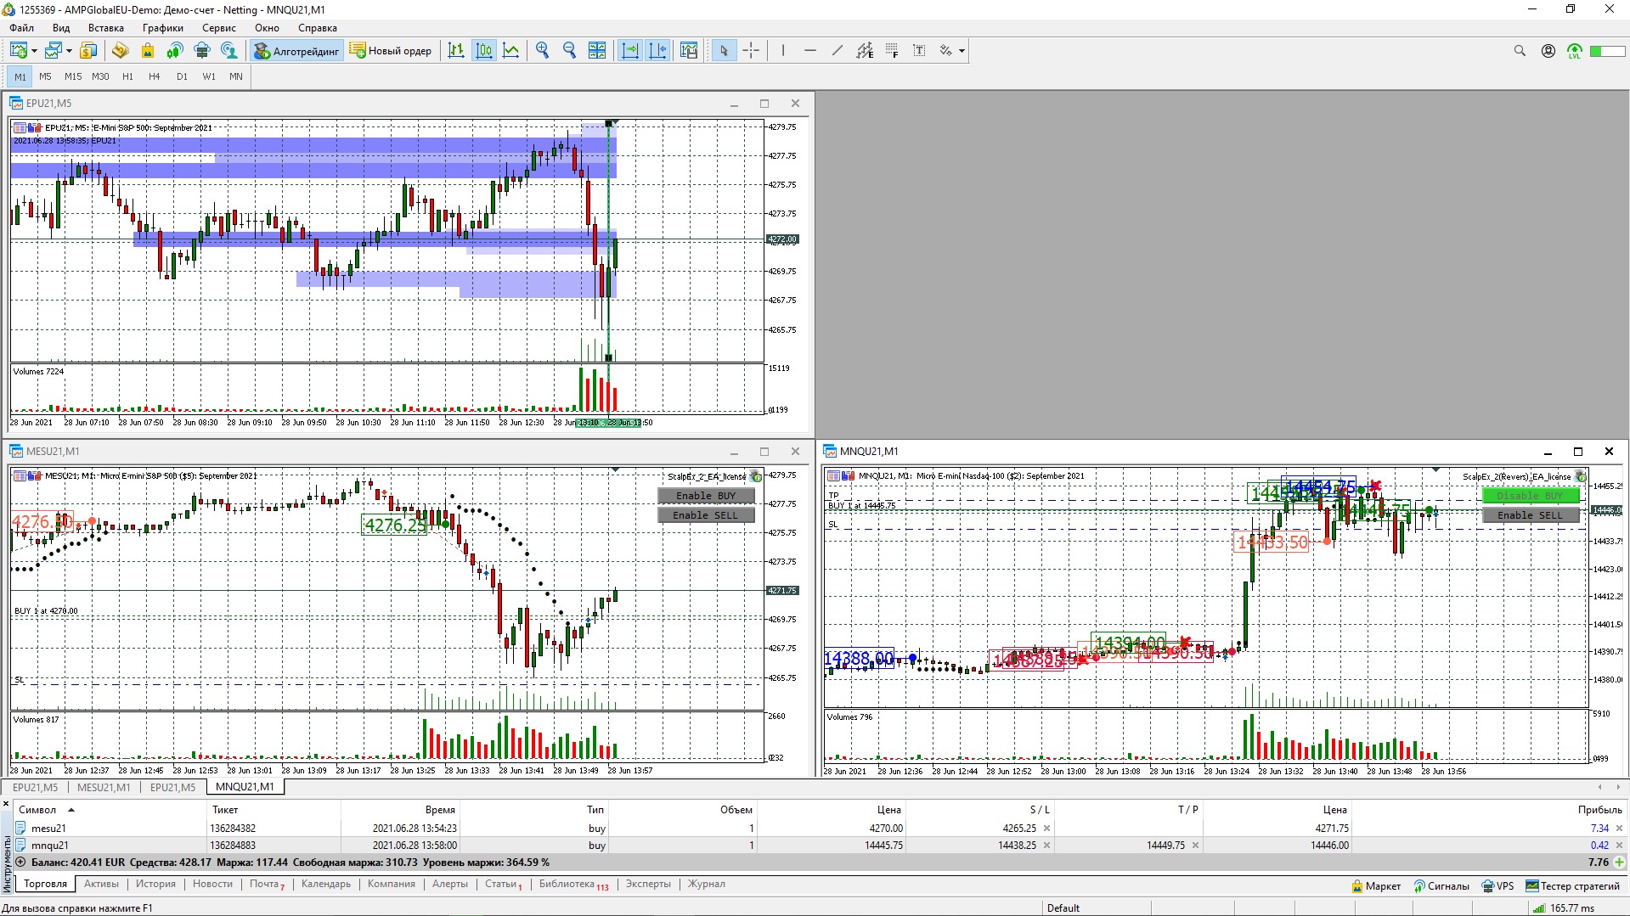This screenshot has width=1630, height=916.
Task: Switch timeframe to H1
Action: (x=127, y=76)
